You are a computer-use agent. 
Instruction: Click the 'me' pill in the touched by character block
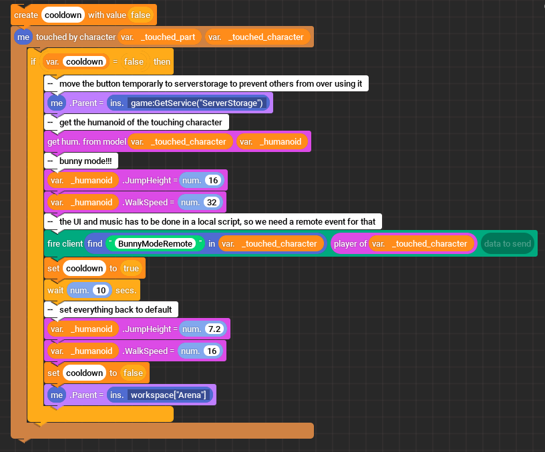tap(23, 37)
